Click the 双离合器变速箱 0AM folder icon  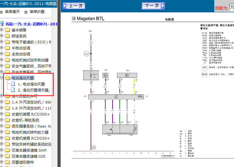[x=7, y=150]
